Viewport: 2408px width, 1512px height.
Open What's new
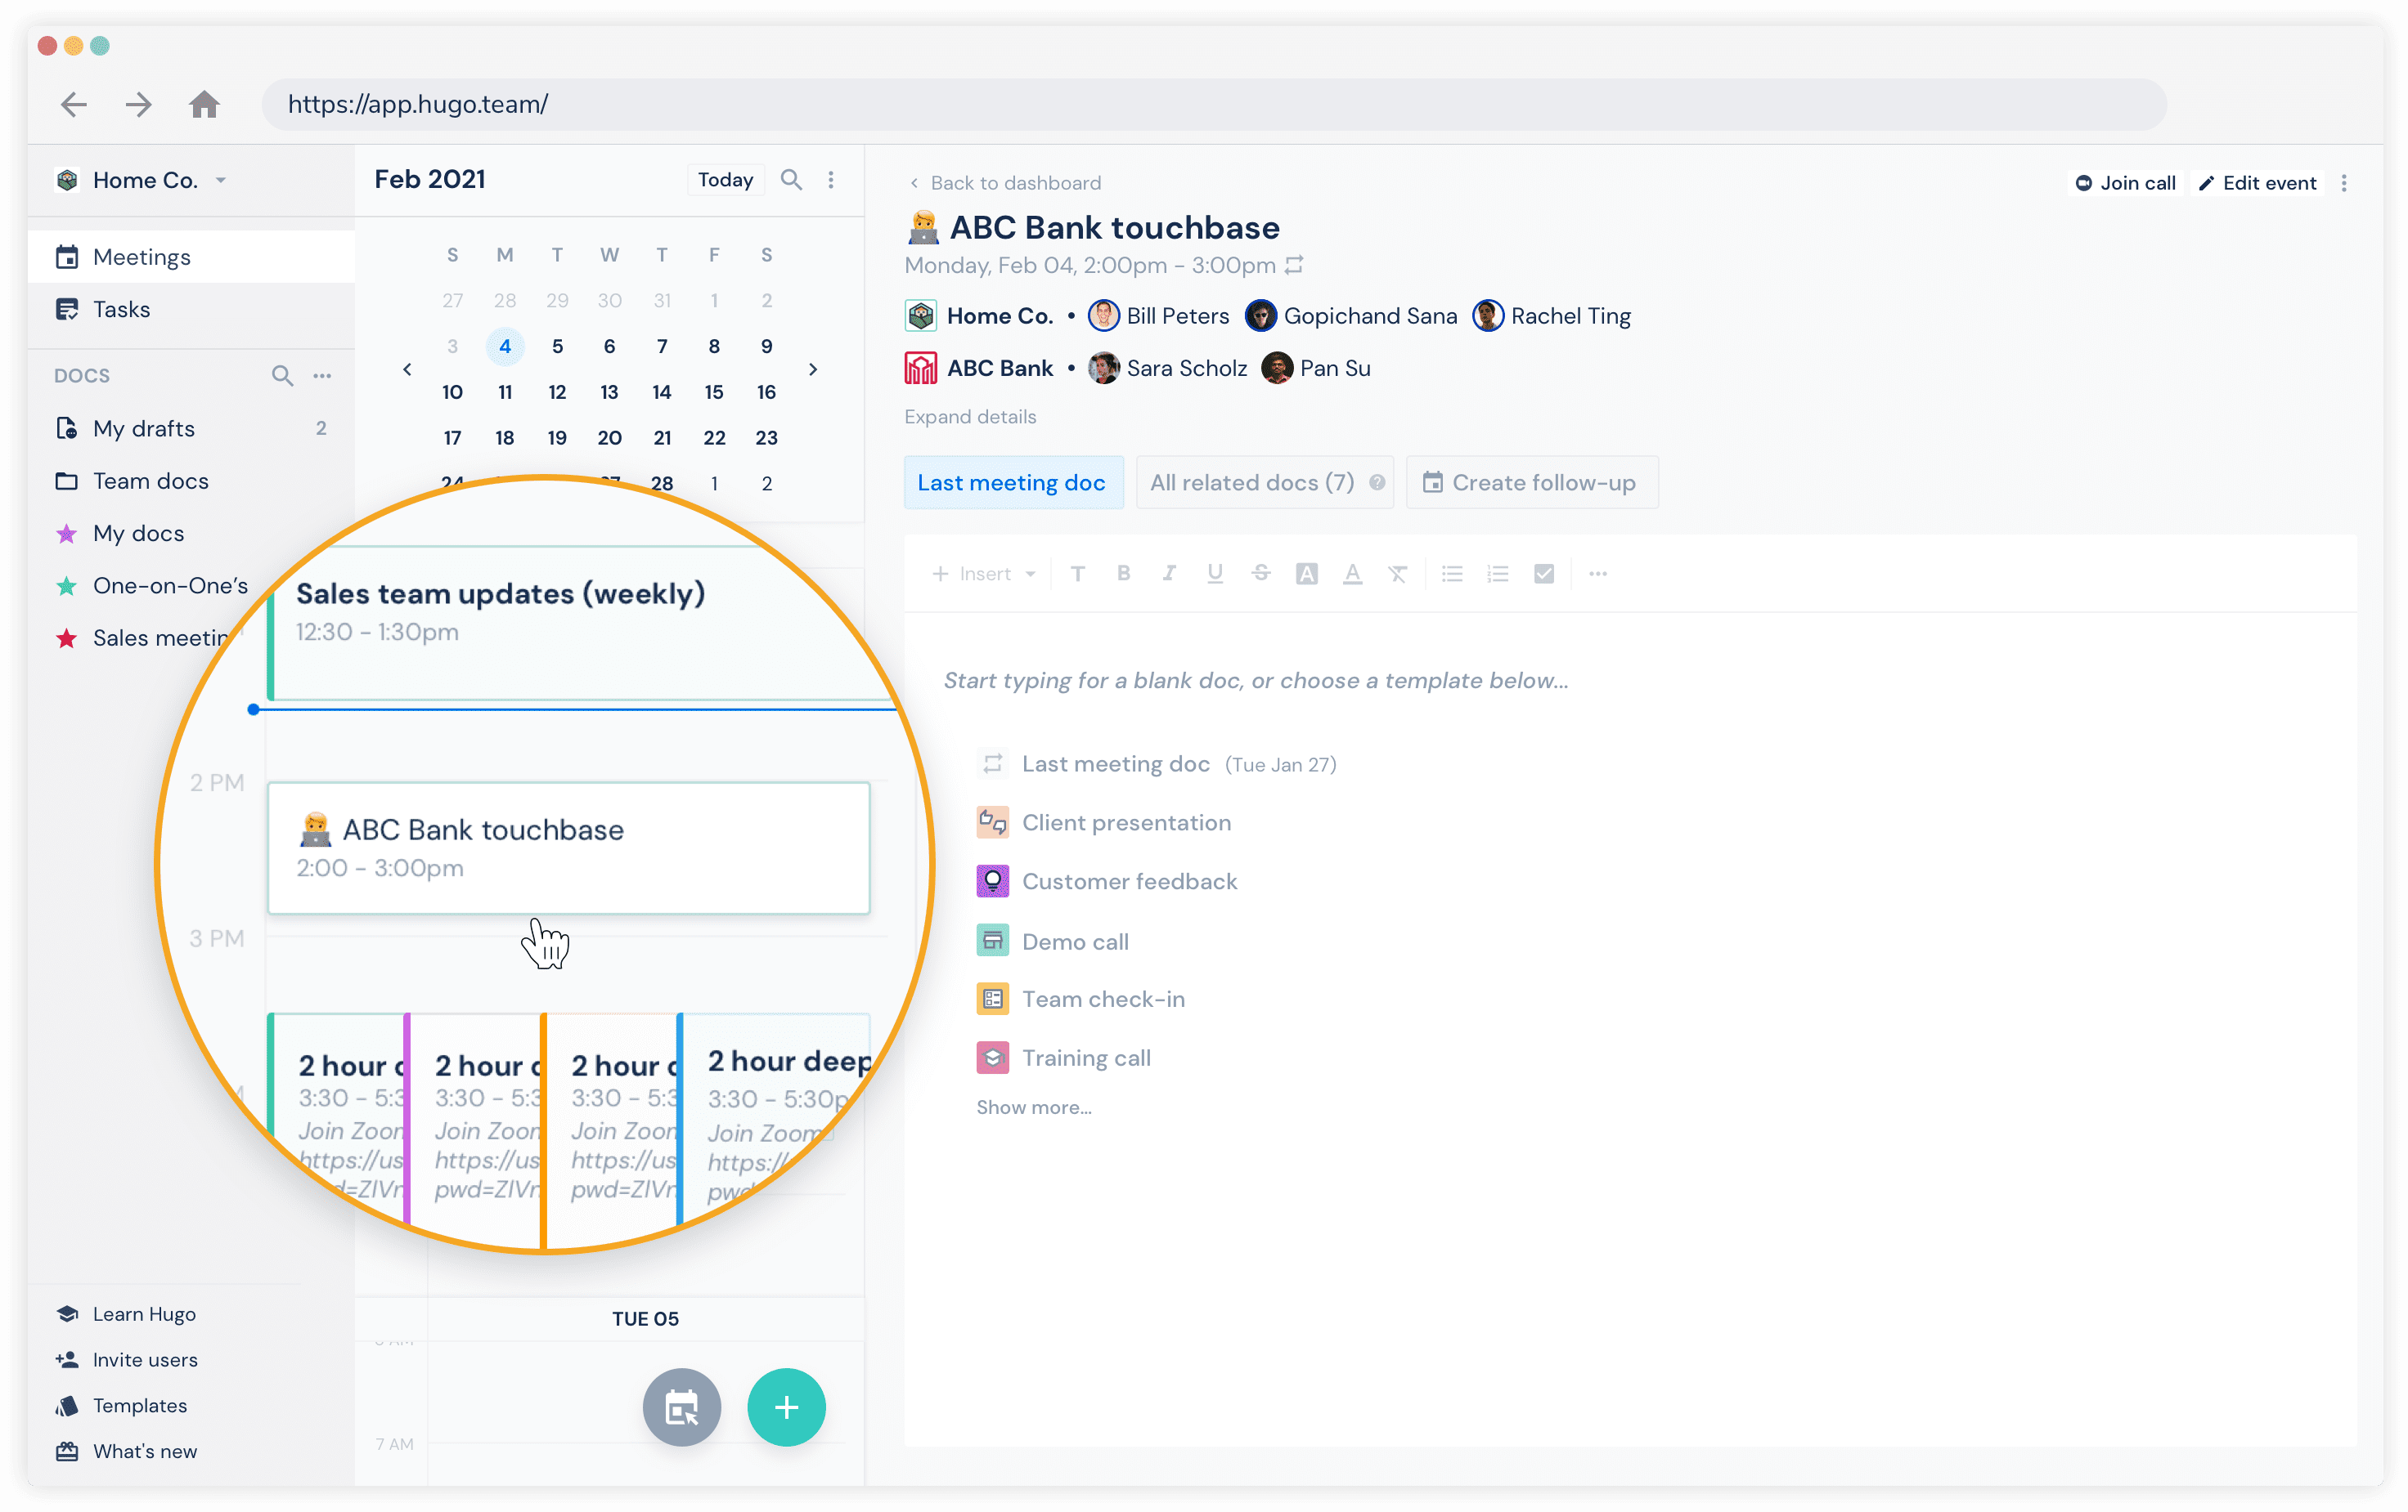pyautogui.click(x=127, y=1452)
